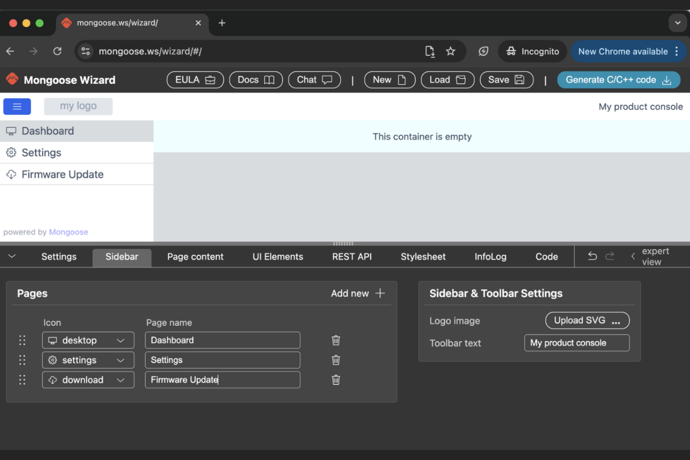Add a new page with the plus icon
The image size is (690, 460).
[x=380, y=293]
